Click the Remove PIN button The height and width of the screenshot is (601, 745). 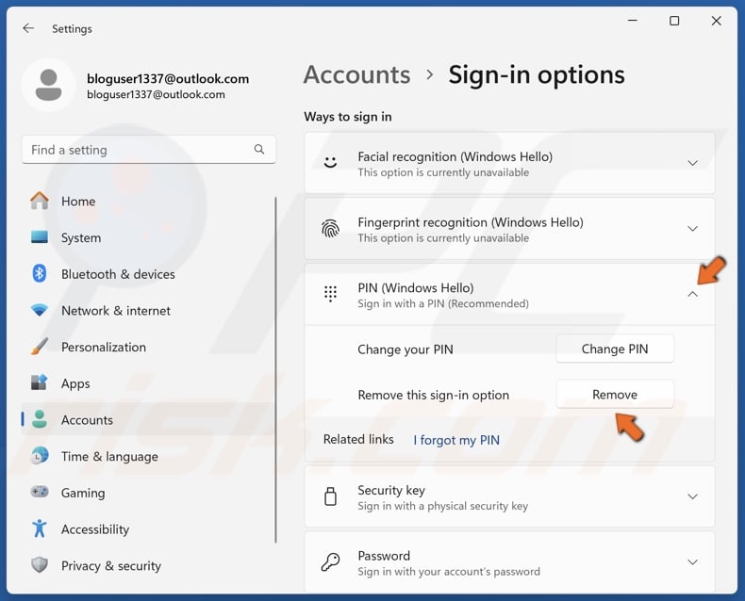coord(615,394)
